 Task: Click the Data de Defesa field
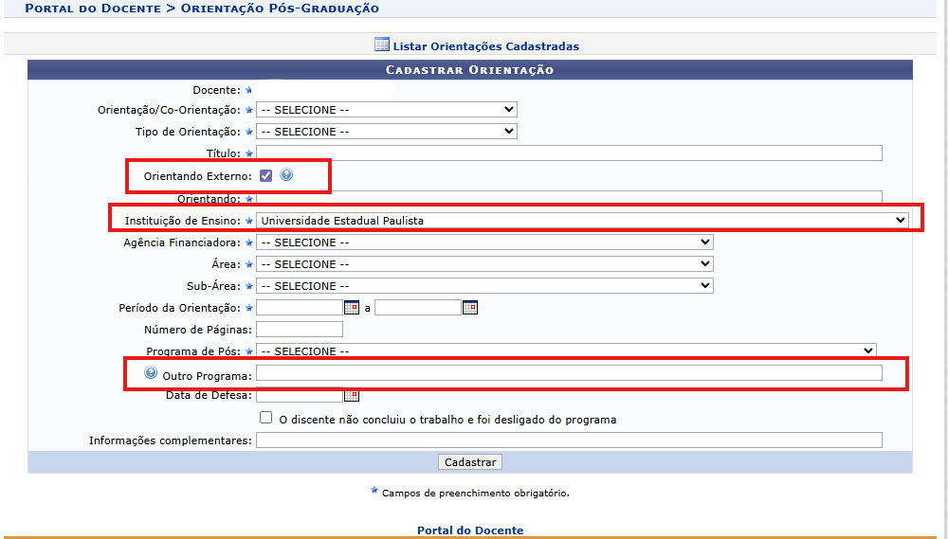(300, 395)
